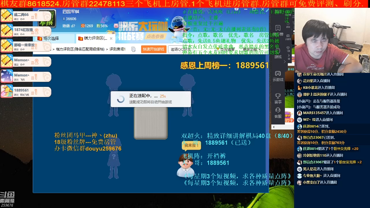Click the 我来啦 speech bubble
The height and width of the screenshot is (208, 370).
tap(191, 145)
